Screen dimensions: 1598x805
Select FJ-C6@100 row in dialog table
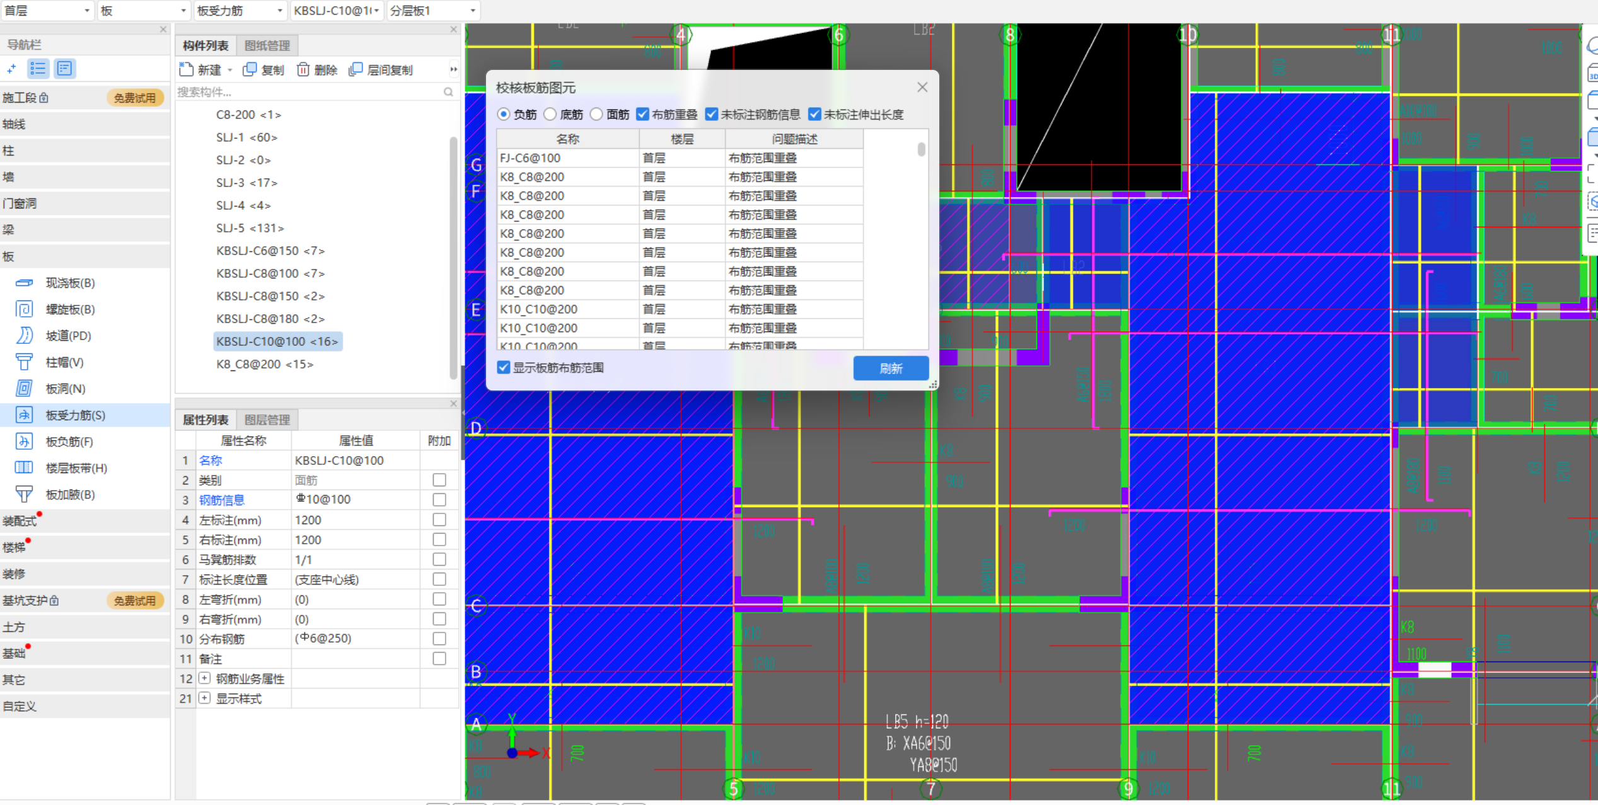pos(680,158)
